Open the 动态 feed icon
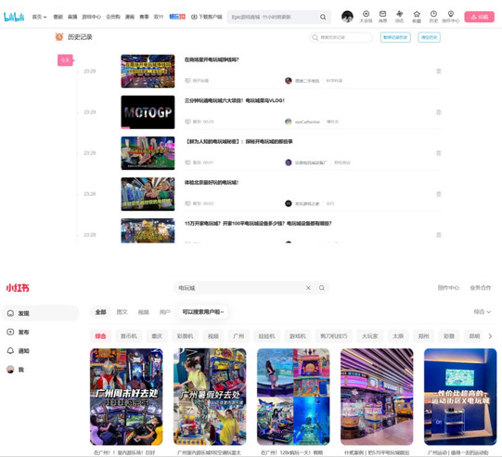Image resolution: width=502 pixels, height=457 pixels. click(399, 17)
